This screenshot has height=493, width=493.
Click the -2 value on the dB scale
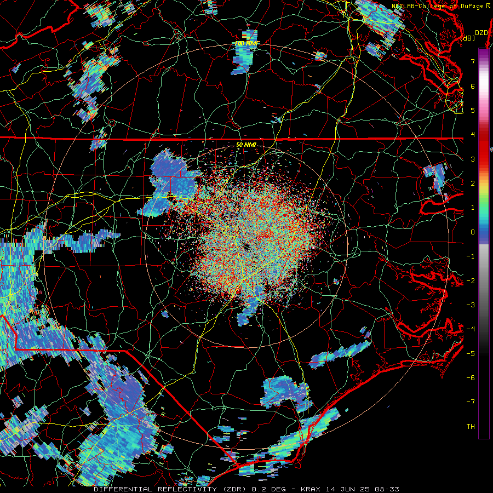pyautogui.click(x=471, y=280)
